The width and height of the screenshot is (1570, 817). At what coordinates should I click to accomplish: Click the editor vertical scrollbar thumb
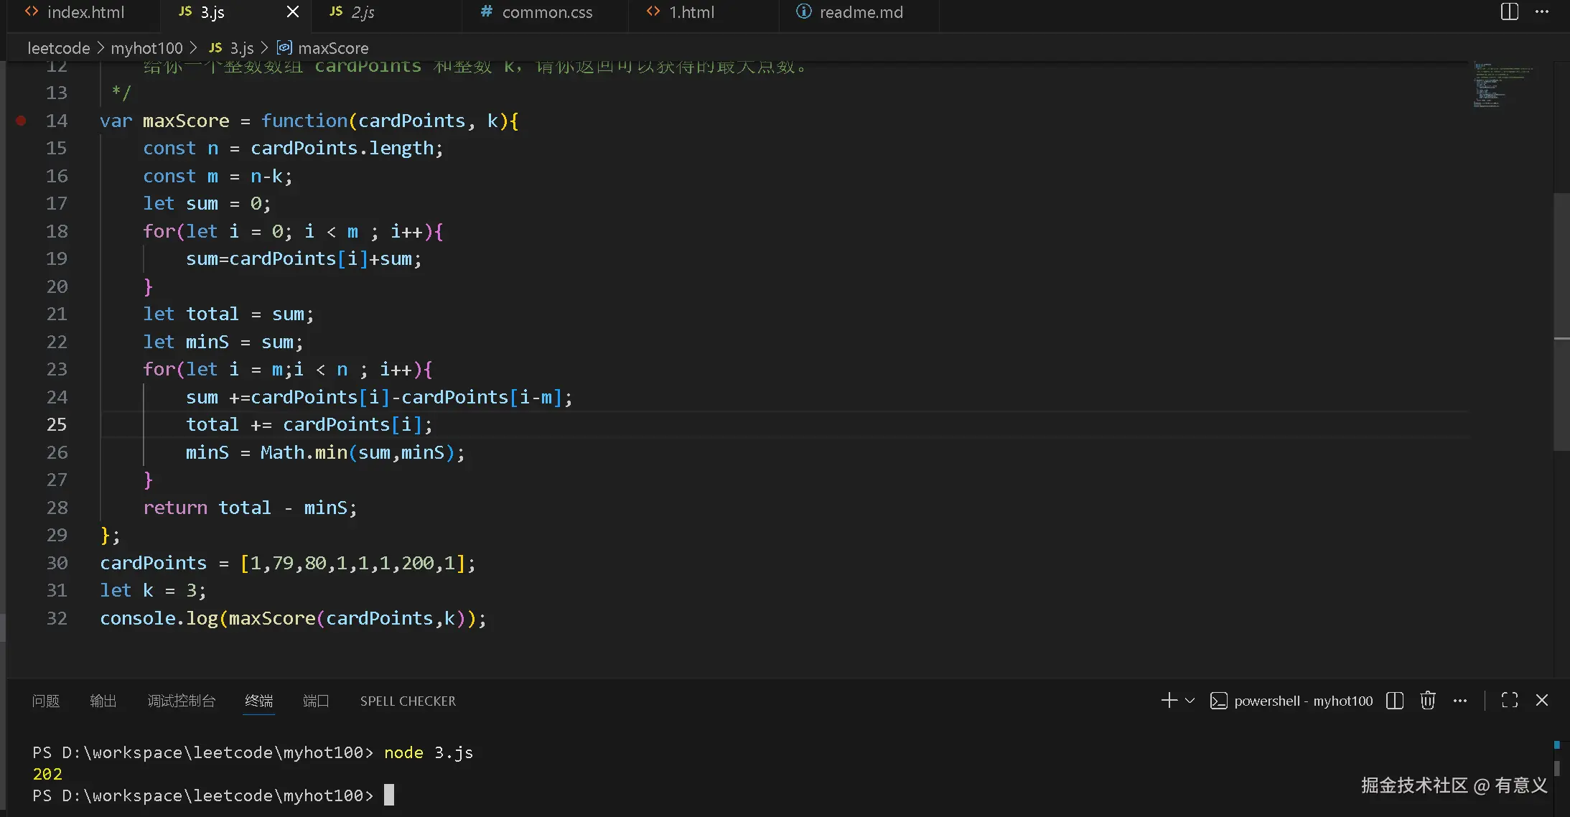[1561, 321]
